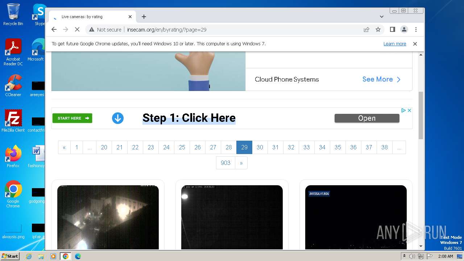
Task: Open the Chrome three-dot menu
Action: [x=416, y=29]
